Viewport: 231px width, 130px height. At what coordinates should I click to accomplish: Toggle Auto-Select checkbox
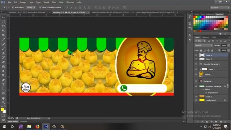13,7
